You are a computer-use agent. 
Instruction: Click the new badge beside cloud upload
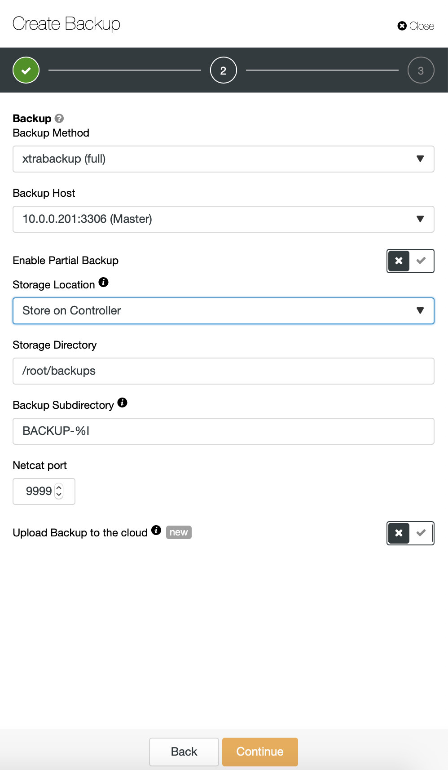point(179,532)
